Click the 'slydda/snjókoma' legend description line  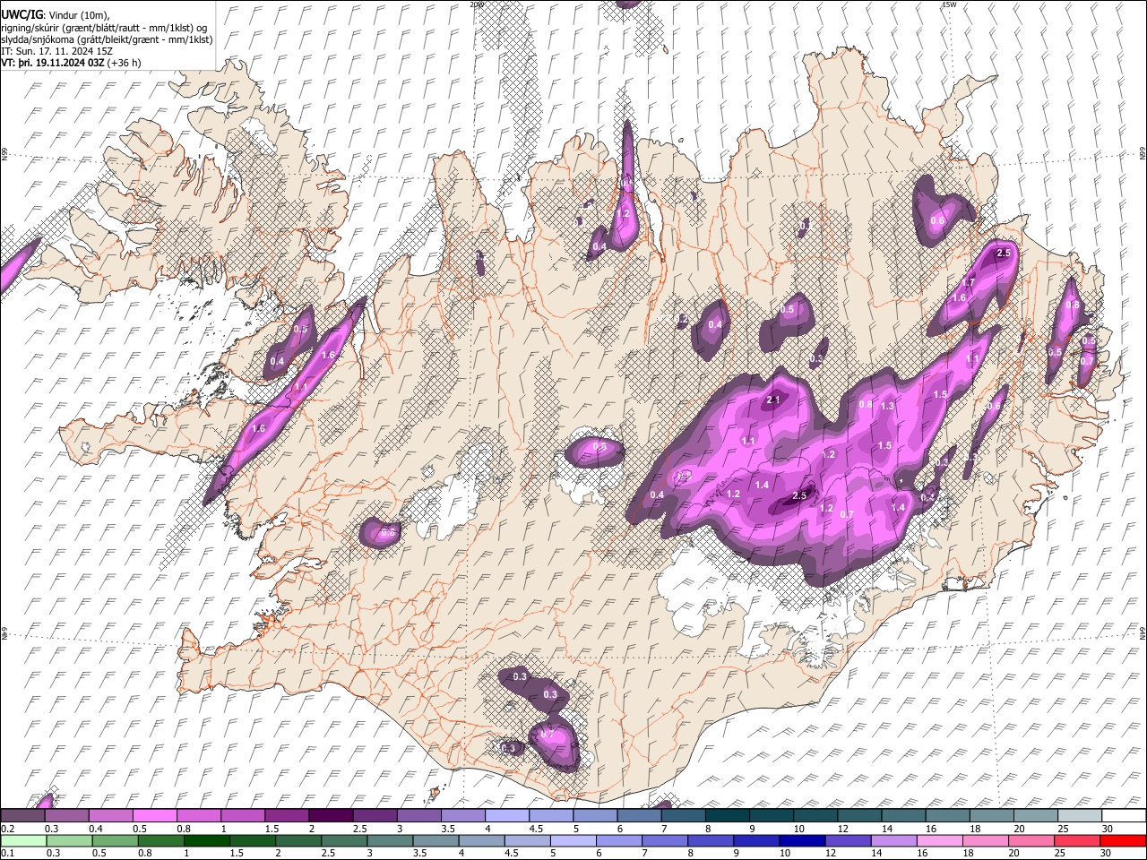point(108,39)
